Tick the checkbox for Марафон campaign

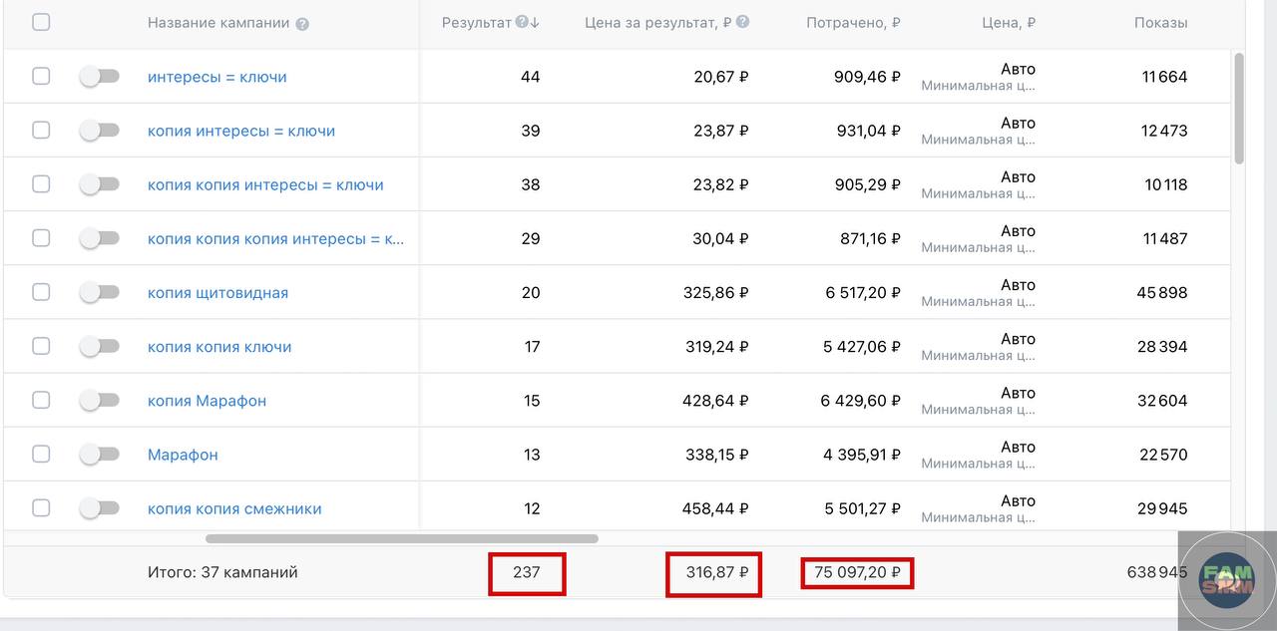41,454
